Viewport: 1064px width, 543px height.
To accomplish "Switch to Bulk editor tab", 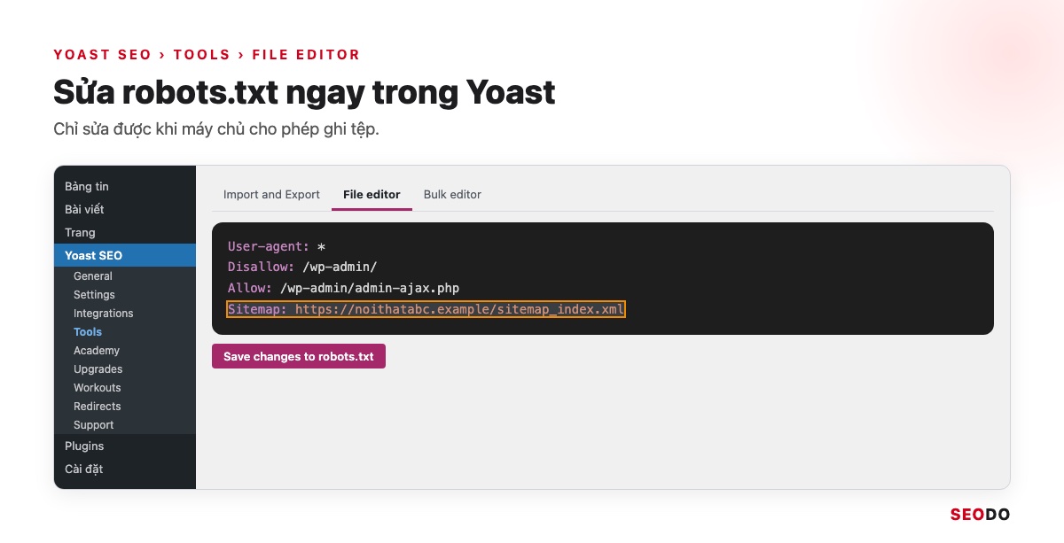I will coord(452,195).
